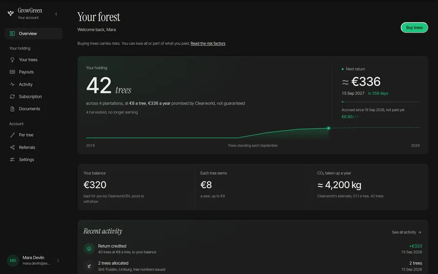This screenshot has width=438, height=274.
Task: Click the 2 trees allocated sprout icon
Action: tap(89, 266)
